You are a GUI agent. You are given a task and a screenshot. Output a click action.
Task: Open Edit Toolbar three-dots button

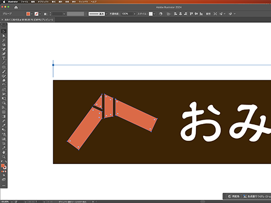tap(4, 186)
